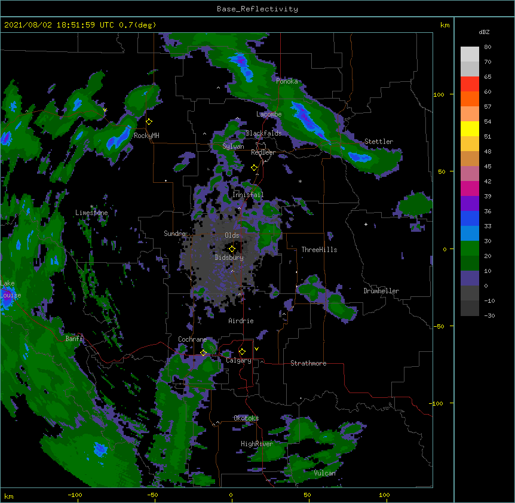Screen dimensions: 515x503
Task: Click the Banff town label
Action: coord(74,339)
